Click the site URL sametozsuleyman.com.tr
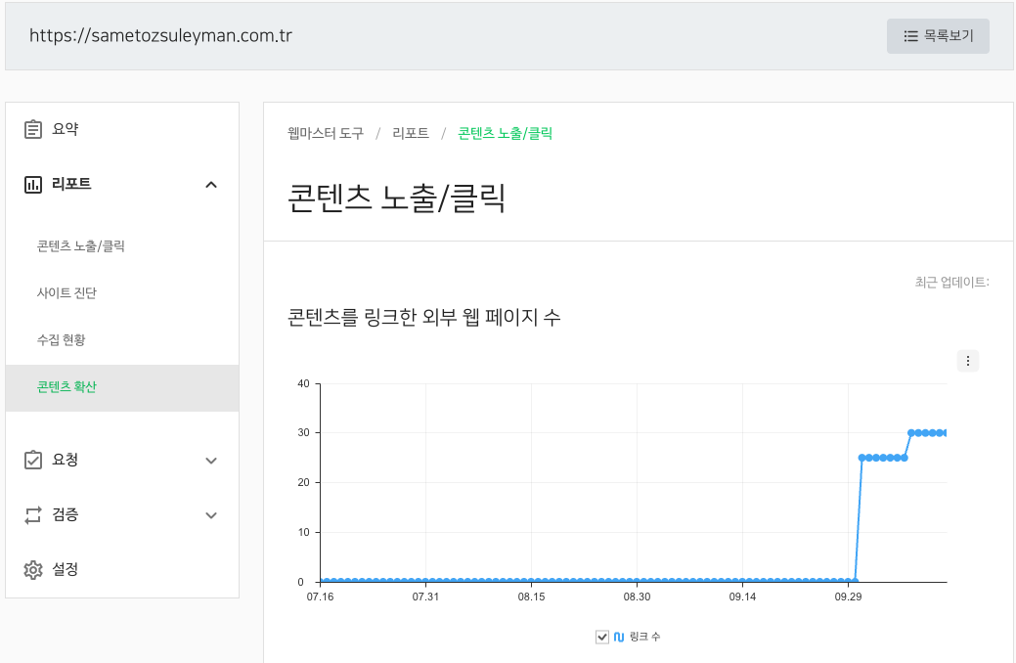Image resolution: width=1016 pixels, height=663 pixels. [160, 35]
